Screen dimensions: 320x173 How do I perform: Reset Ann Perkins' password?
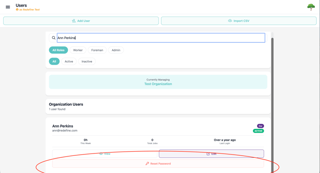coord(158,163)
